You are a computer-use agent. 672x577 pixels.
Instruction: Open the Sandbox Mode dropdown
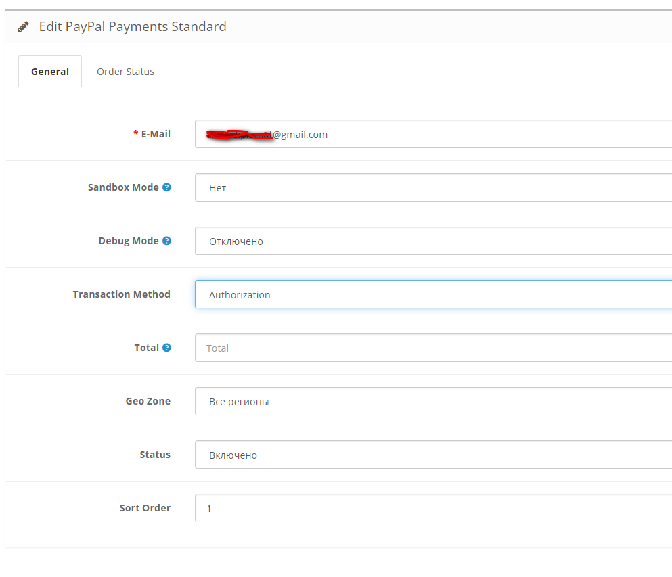[433, 187]
